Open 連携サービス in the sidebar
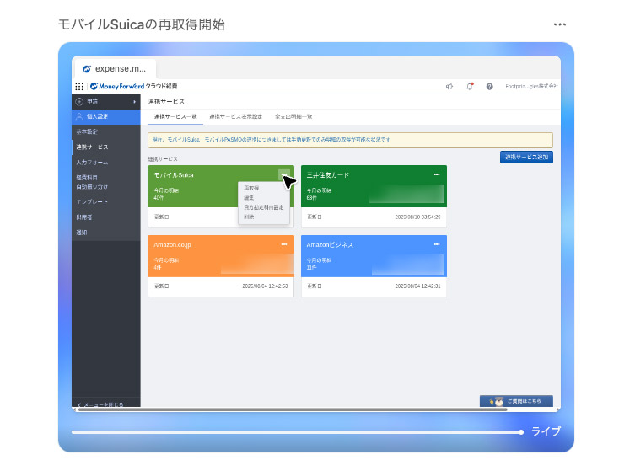The width and height of the screenshot is (635, 476). (106, 147)
